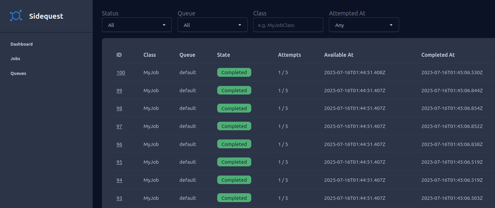Click the Sidequest title text
The width and height of the screenshot is (495, 208).
46,16
